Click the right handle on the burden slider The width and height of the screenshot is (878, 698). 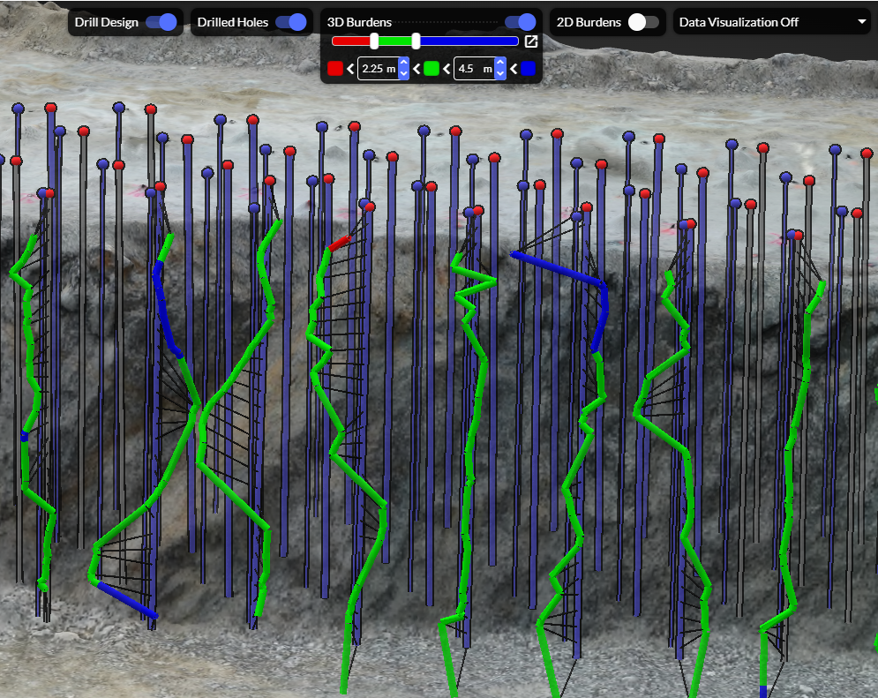point(416,41)
